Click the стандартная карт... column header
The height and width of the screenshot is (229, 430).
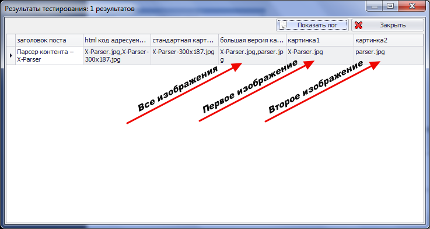pos(184,41)
